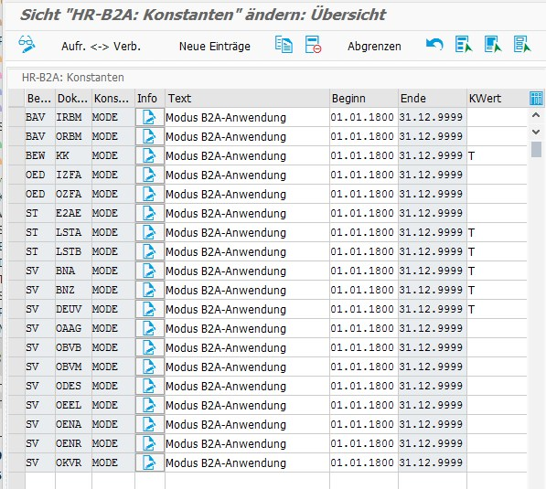The height and width of the screenshot is (489, 546).
Task: Click empty KWert field of BAV IRBM row
Action: coord(497,117)
